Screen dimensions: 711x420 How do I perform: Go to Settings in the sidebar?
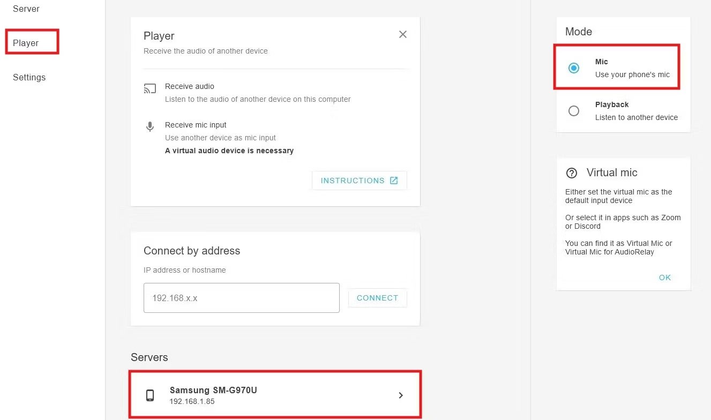(x=29, y=77)
